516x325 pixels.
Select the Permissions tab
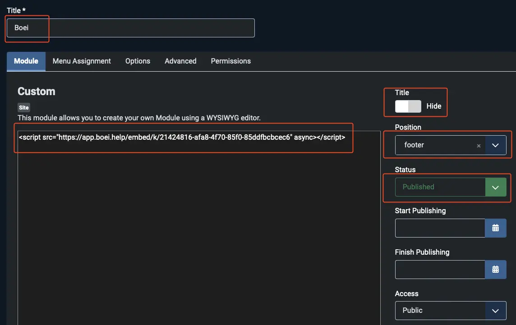tap(230, 61)
